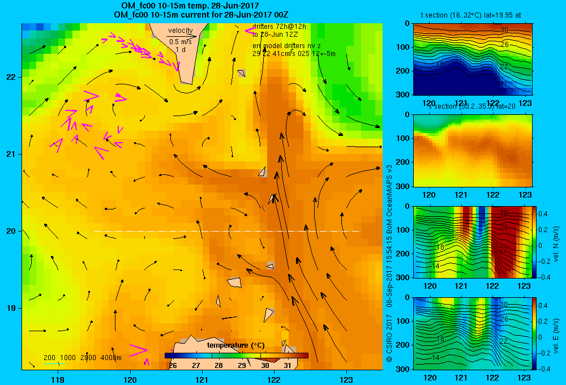Click the 'err model drifters nv z' text
The image size is (566, 385).
[x=286, y=46]
